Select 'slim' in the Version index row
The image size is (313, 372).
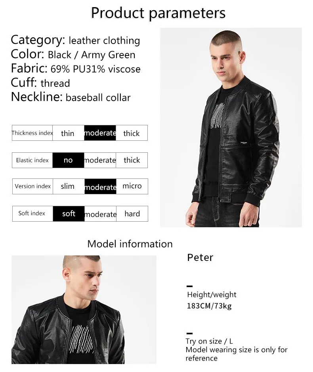pyautogui.click(x=69, y=186)
